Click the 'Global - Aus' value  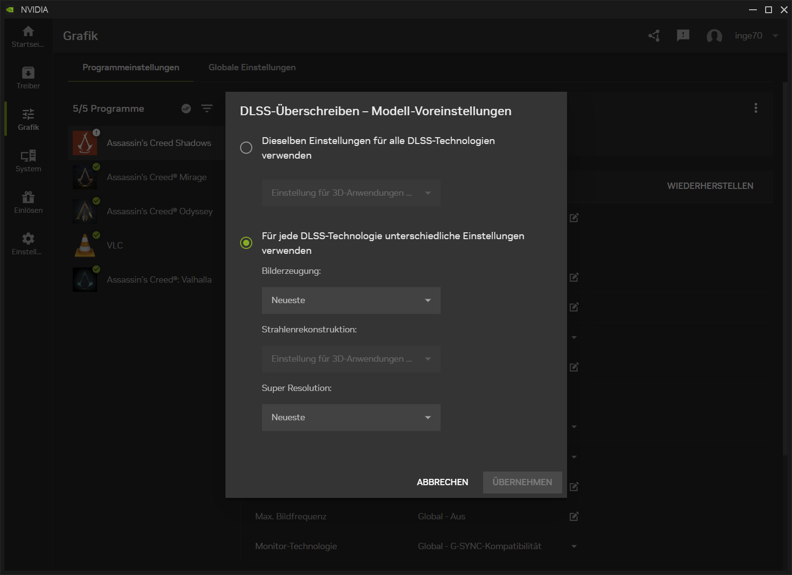tap(442, 516)
